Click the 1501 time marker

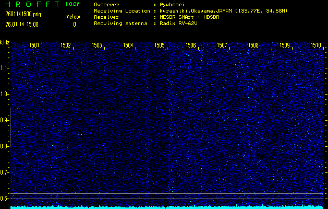[34, 45]
